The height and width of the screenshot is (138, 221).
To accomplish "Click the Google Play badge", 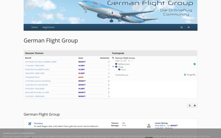I will coord(190,75).
